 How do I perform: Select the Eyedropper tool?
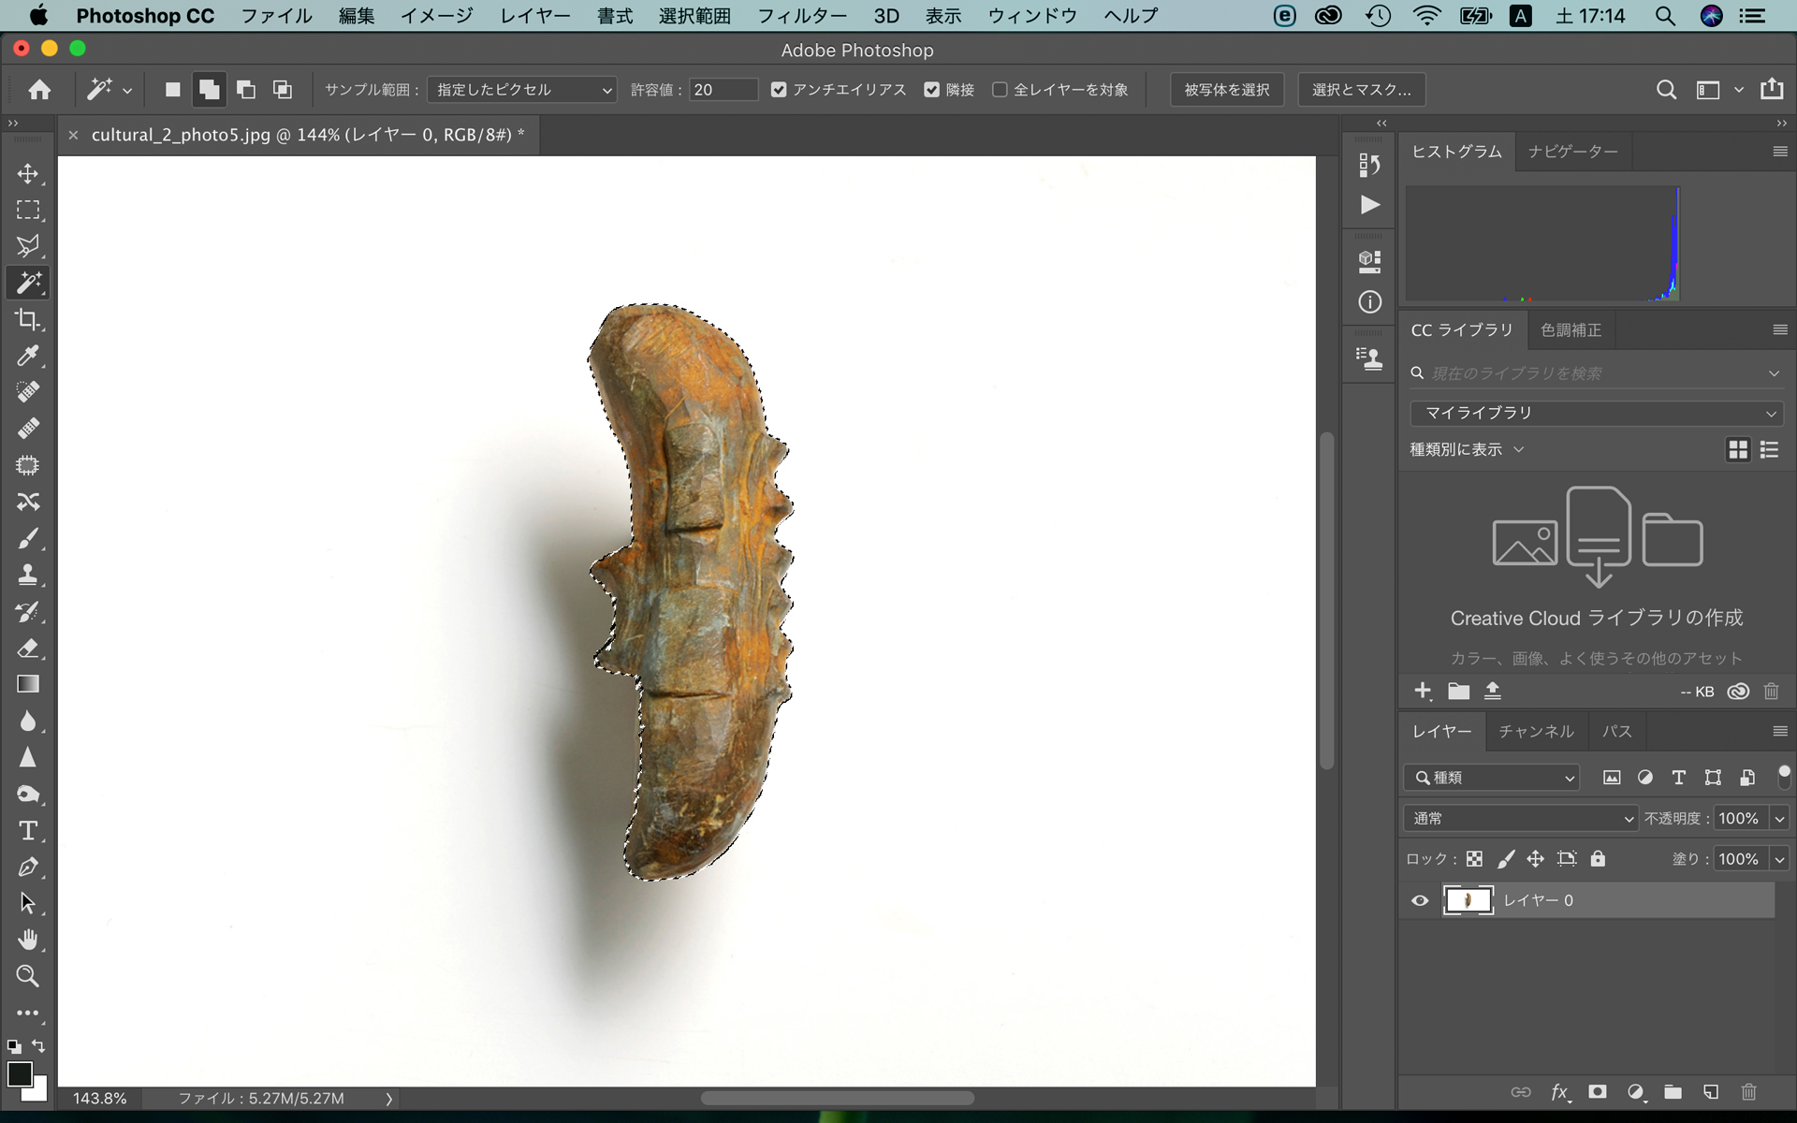click(x=28, y=356)
